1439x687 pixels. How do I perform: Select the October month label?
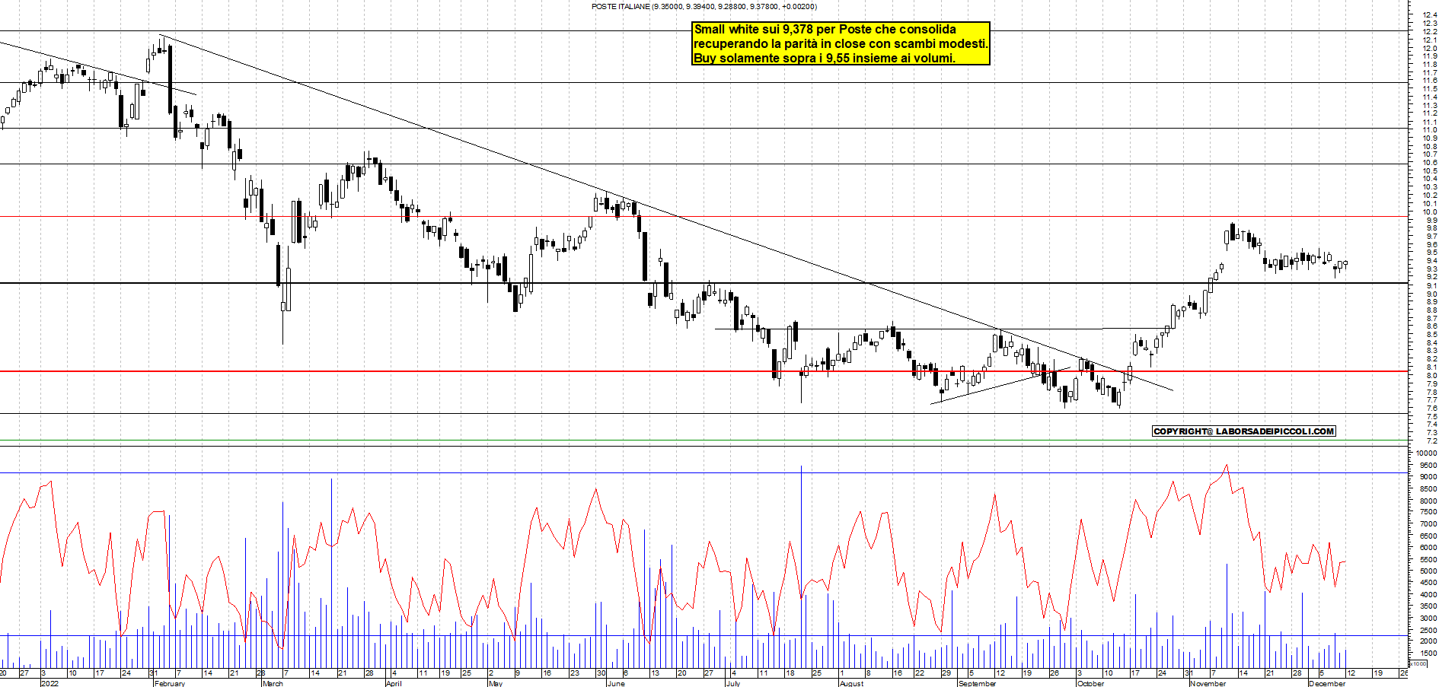(1090, 683)
